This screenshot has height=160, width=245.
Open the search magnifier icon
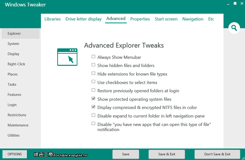tap(234, 28)
